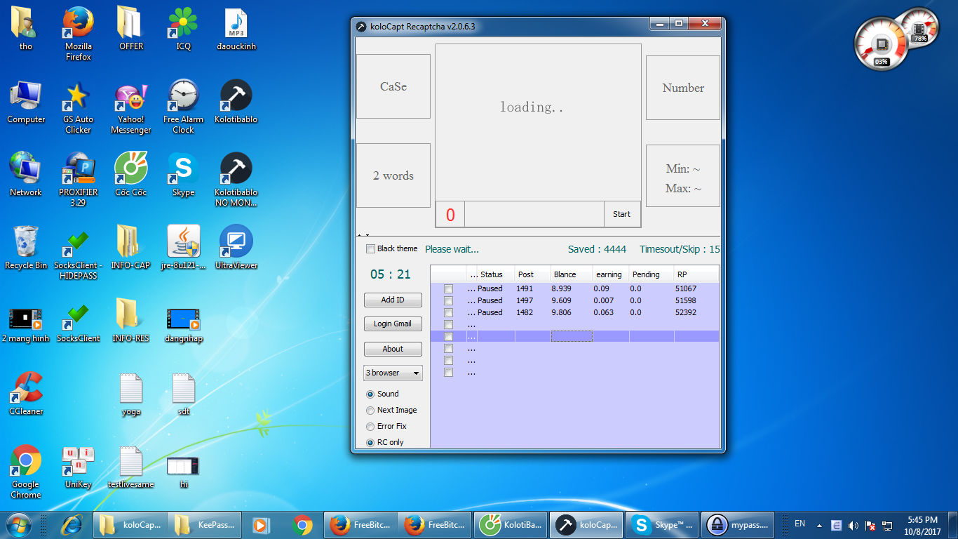Open Kolotibablo NO MON shortcut
Screen dimensions: 958x539
click(236, 180)
